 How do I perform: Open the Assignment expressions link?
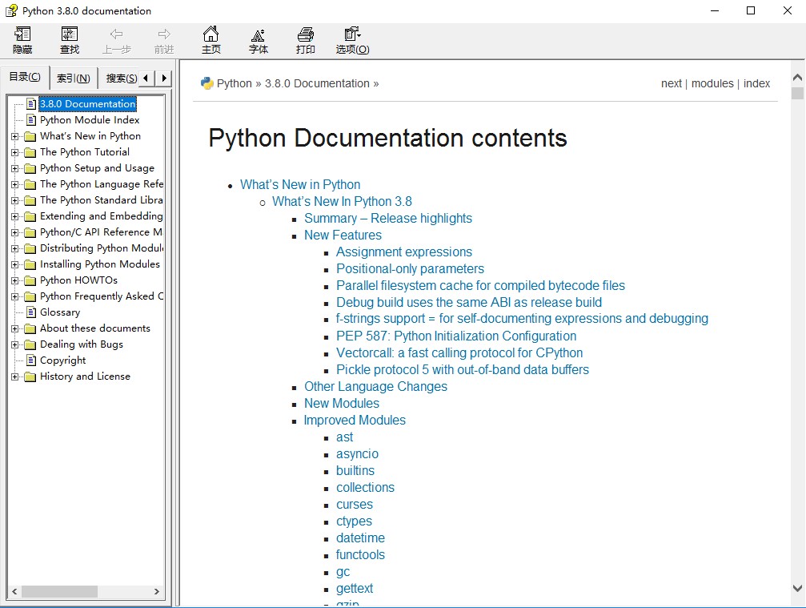coord(404,252)
